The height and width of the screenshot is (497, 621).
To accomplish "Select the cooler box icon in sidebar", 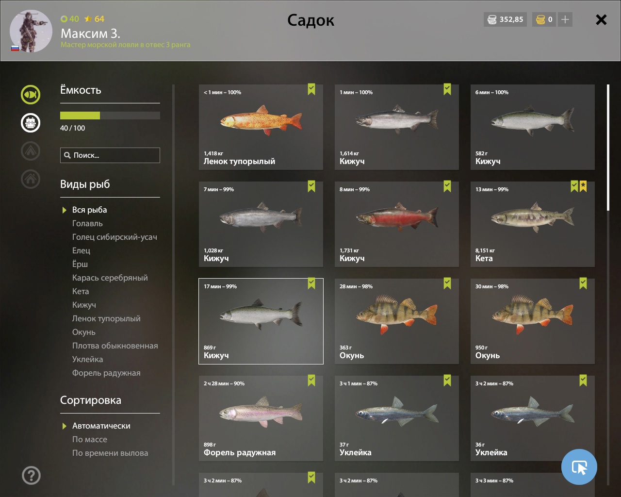I will (x=31, y=123).
